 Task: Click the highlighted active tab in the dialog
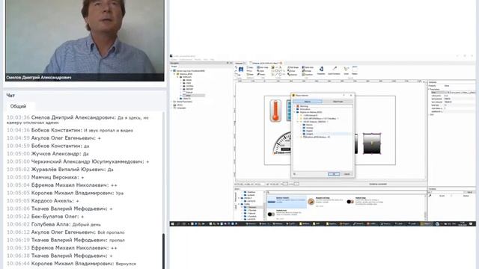tap(308, 102)
